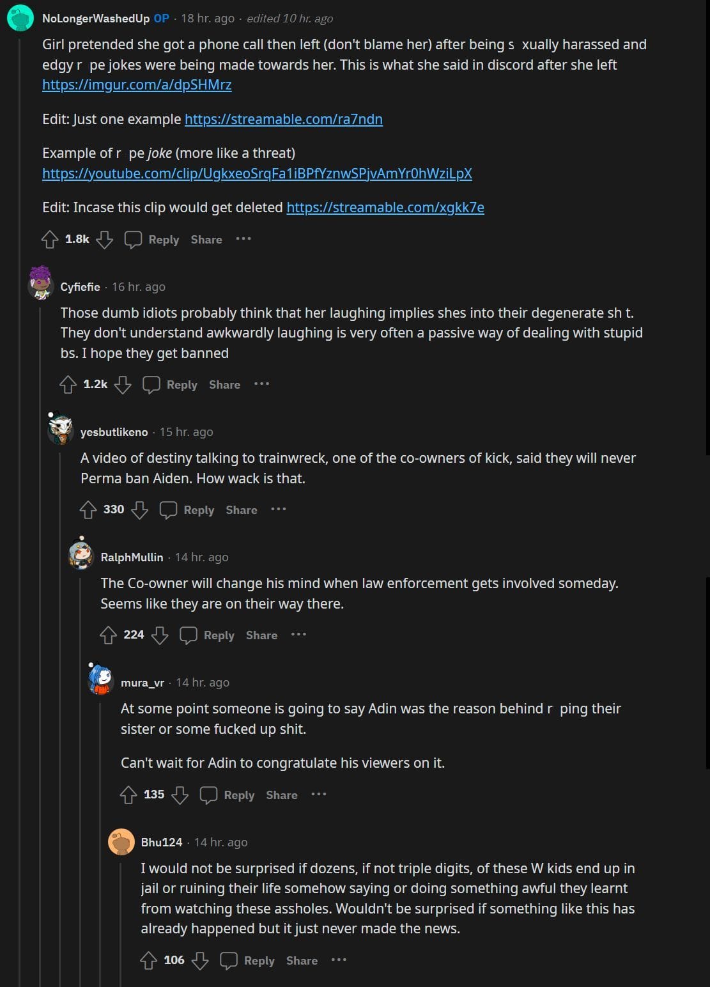Open the streamable.com/ra7ndn link

pos(284,120)
